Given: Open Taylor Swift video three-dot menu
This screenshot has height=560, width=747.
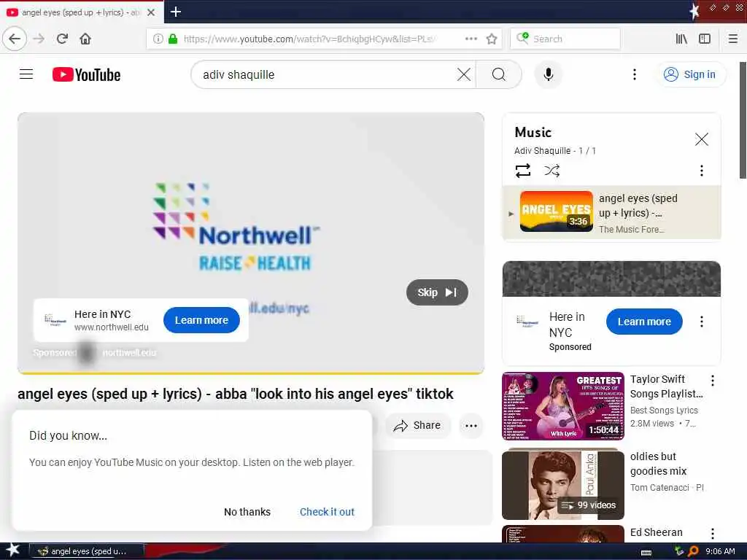Looking at the screenshot, I should tap(712, 380).
